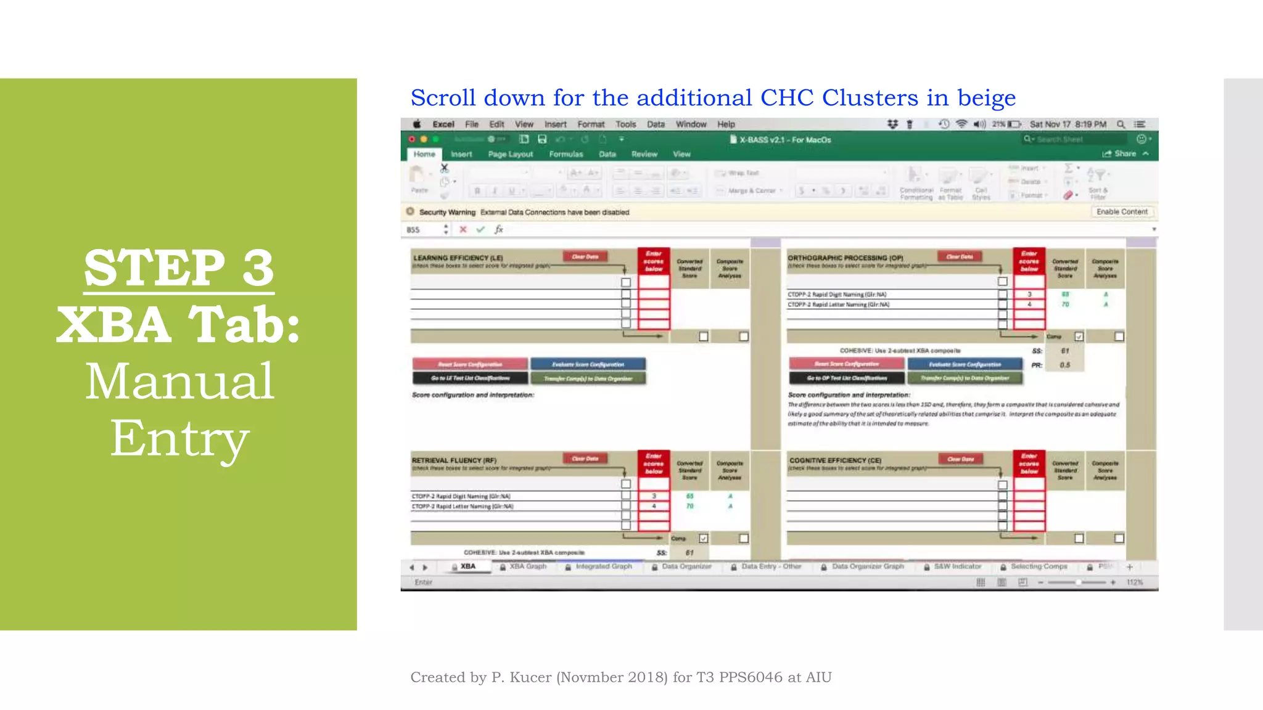Image resolution: width=1263 pixels, height=710 pixels.
Task: Open macOS Spotlight search magnifier
Action: click(x=1121, y=124)
